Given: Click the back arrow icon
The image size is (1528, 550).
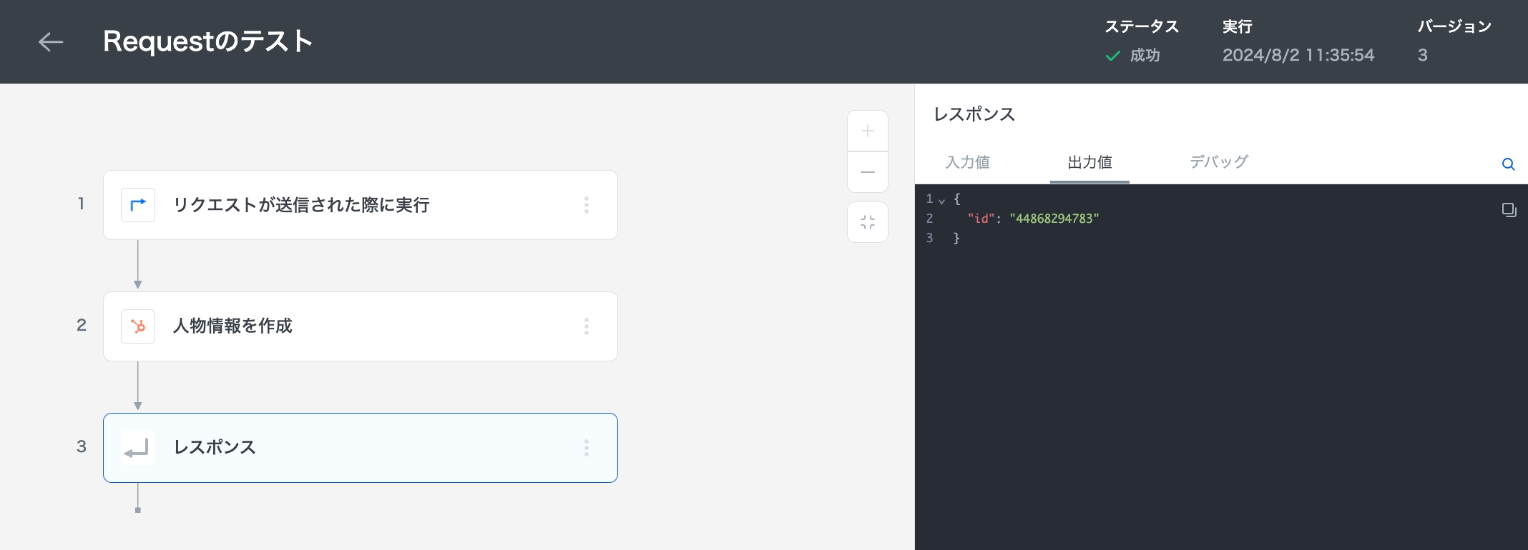Looking at the screenshot, I should (x=51, y=42).
